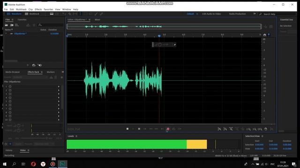Image resolution: width=300 pixels, height=168 pixels.
Task: Click Open File folder icon in Files panel
Action: pos(6,25)
